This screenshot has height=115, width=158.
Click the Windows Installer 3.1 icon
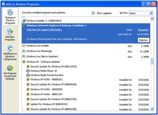point(24,21)
